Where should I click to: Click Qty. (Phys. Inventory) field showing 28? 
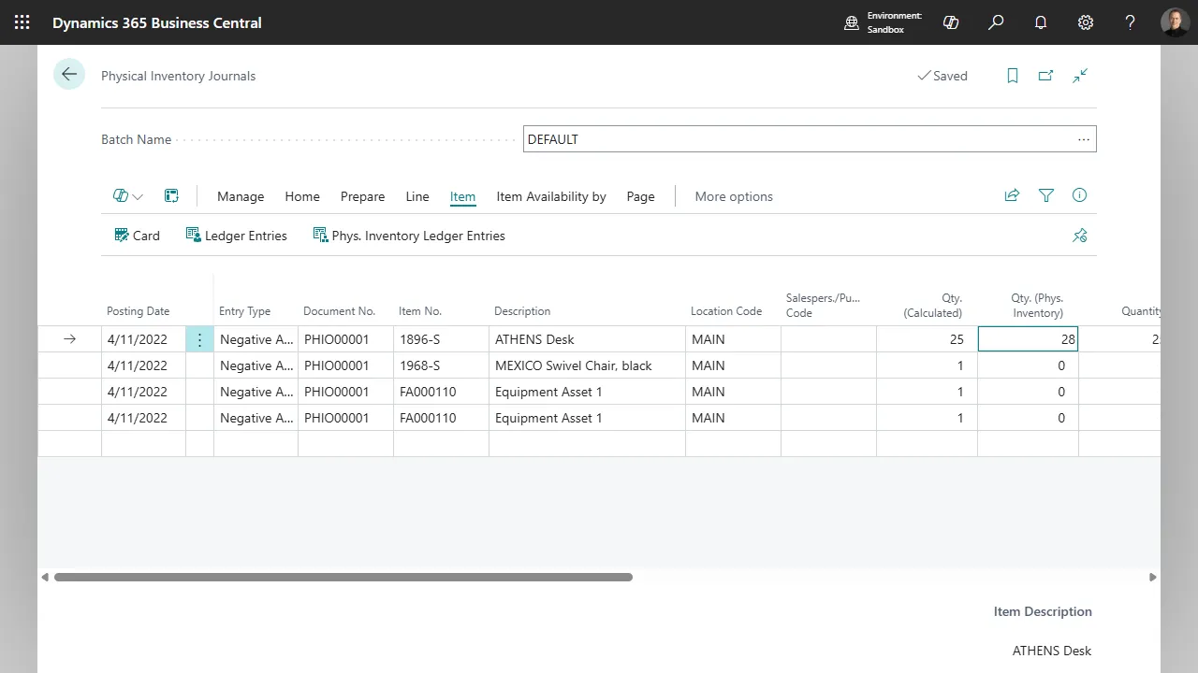click(x=1028, y=339)
